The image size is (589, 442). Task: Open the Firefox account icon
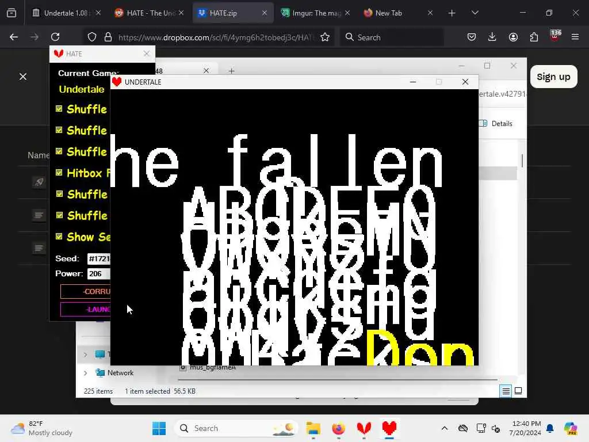(513, 37)
